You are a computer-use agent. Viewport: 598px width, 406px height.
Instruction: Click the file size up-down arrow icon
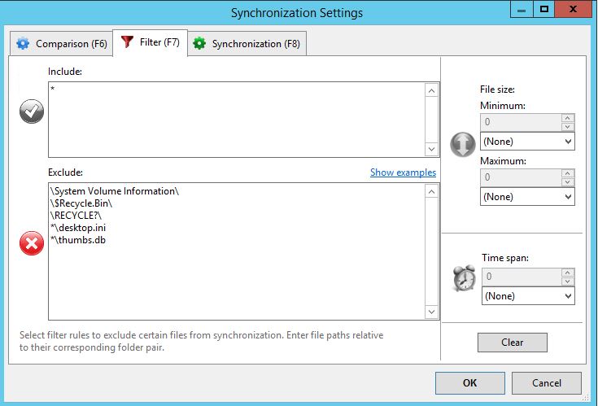click(x=463, y=145)
